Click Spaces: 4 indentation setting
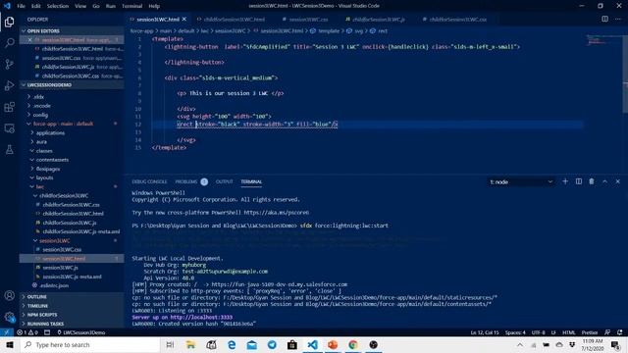This screenshot has height=353, width=628. tap(515, 332)
